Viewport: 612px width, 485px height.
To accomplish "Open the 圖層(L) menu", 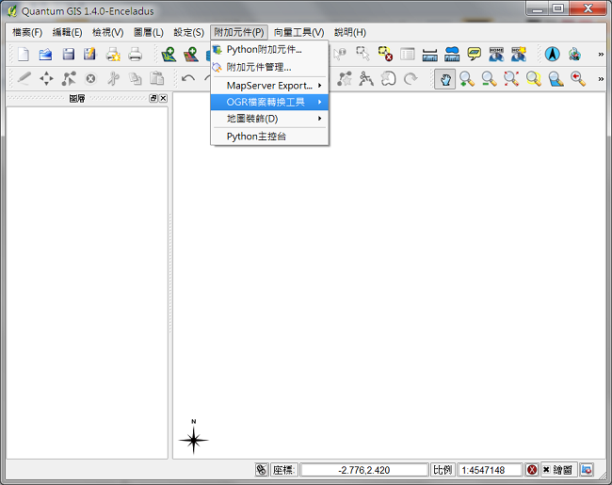I will point(149,32).
